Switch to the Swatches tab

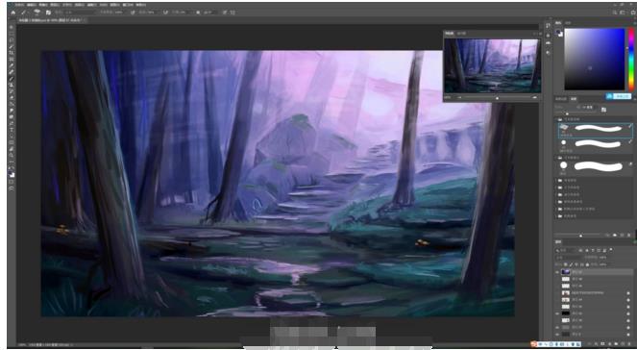tap(568, 23)
